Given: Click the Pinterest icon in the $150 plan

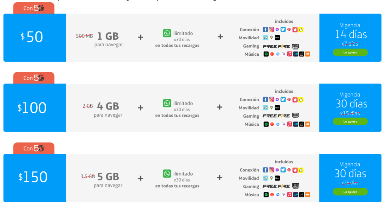Looking at the screenshot, I should point(289,170).
